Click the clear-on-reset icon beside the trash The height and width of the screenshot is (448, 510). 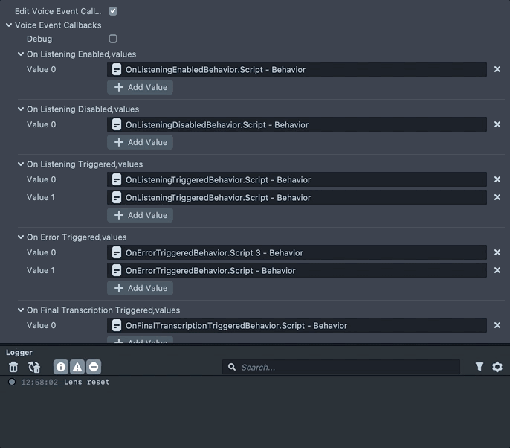(x=34, y=367)
